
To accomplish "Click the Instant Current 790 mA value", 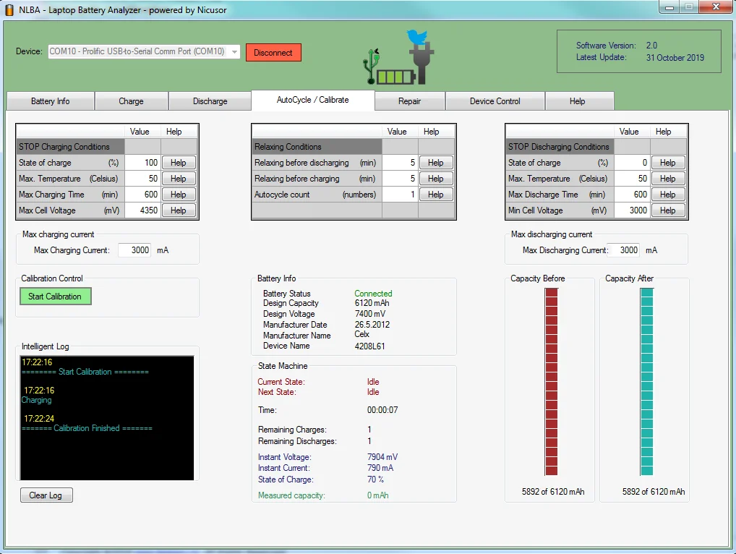I will [x=380, y=468].
